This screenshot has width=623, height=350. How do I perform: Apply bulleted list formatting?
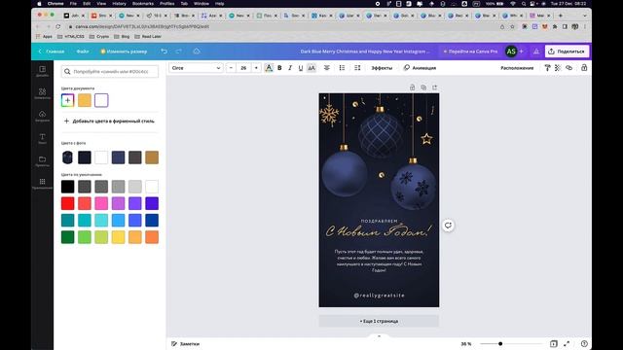342,68
